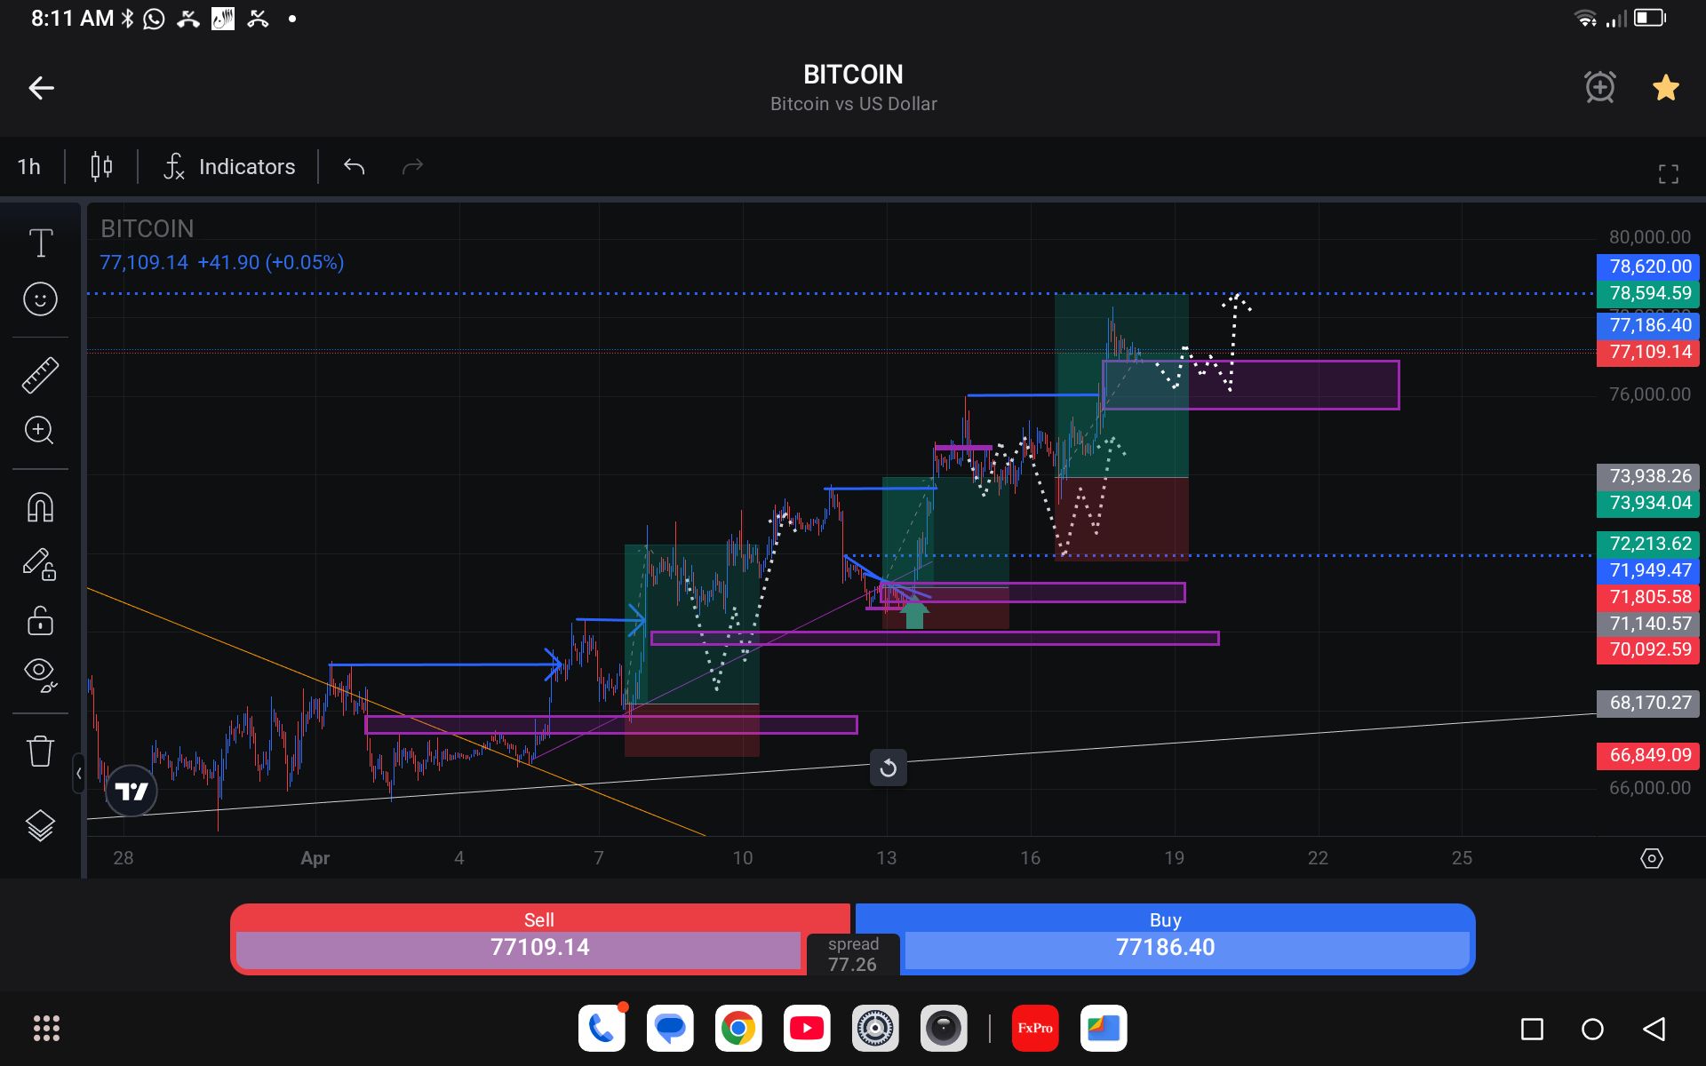
Task: Open the candlestick chart type selector
Action: tap(101, 166)
